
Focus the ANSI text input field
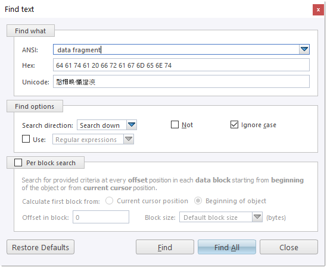pyautogui.click(x=176, y=49)
